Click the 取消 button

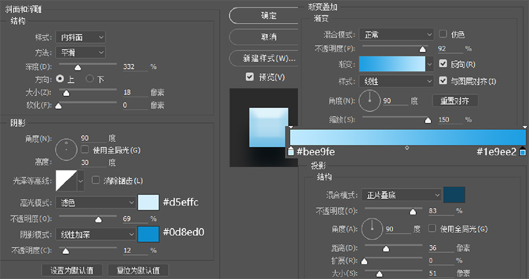[263, 37]
